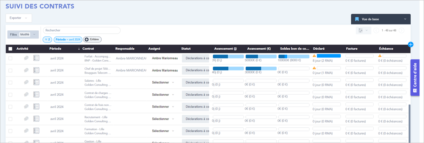The image size is (424, 143).
Task: Go to the next page of results
Action: [401, 30]
